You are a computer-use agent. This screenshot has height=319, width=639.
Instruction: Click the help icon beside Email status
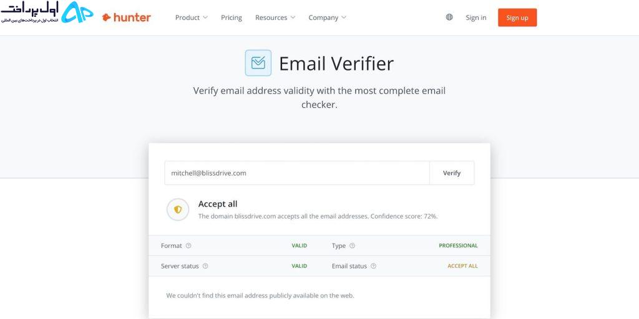[373, 266]
